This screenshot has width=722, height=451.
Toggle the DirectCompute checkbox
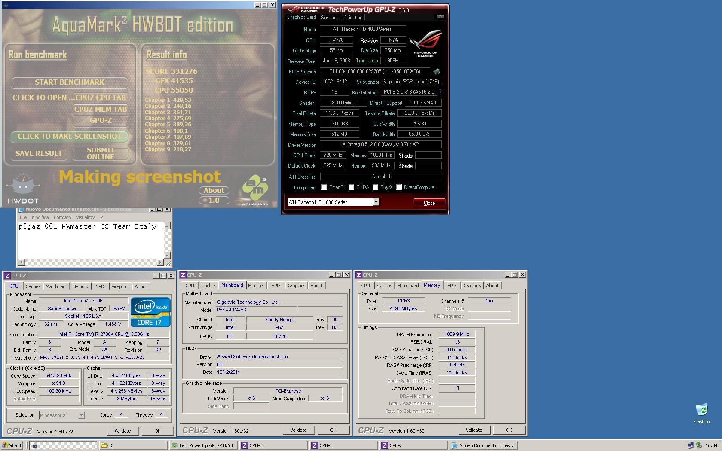(399, 187)
